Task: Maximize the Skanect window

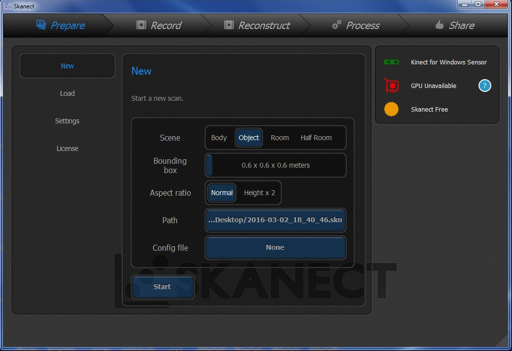Action: [x=478, y=4]
